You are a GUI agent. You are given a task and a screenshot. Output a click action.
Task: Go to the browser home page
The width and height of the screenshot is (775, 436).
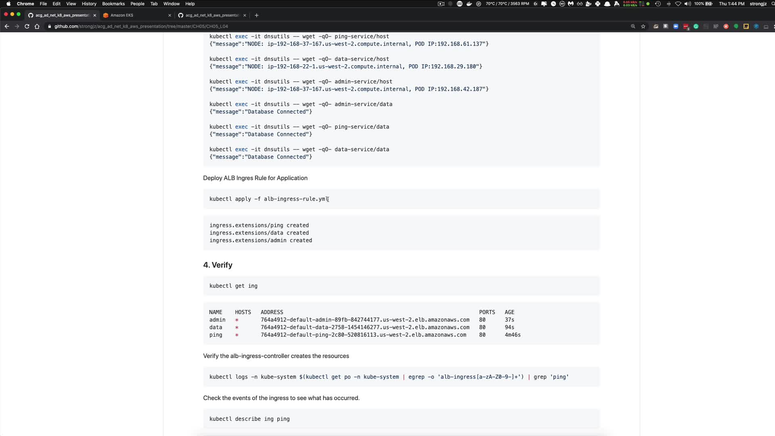click(37, 26)
